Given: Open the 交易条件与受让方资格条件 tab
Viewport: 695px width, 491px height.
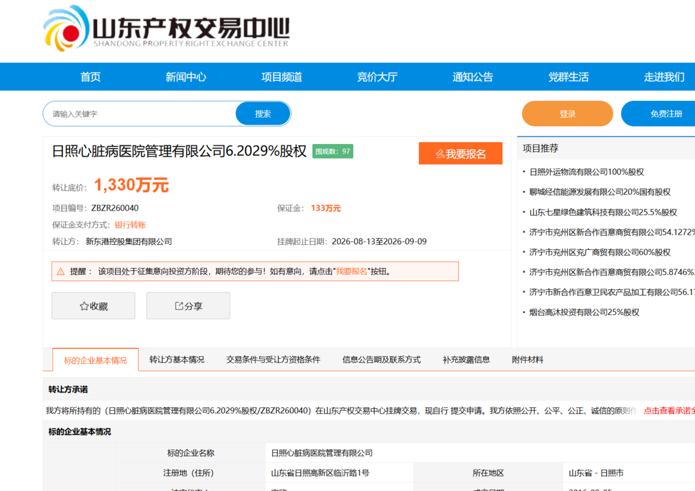Looking at the screenshot, I should tap(273, 359).
